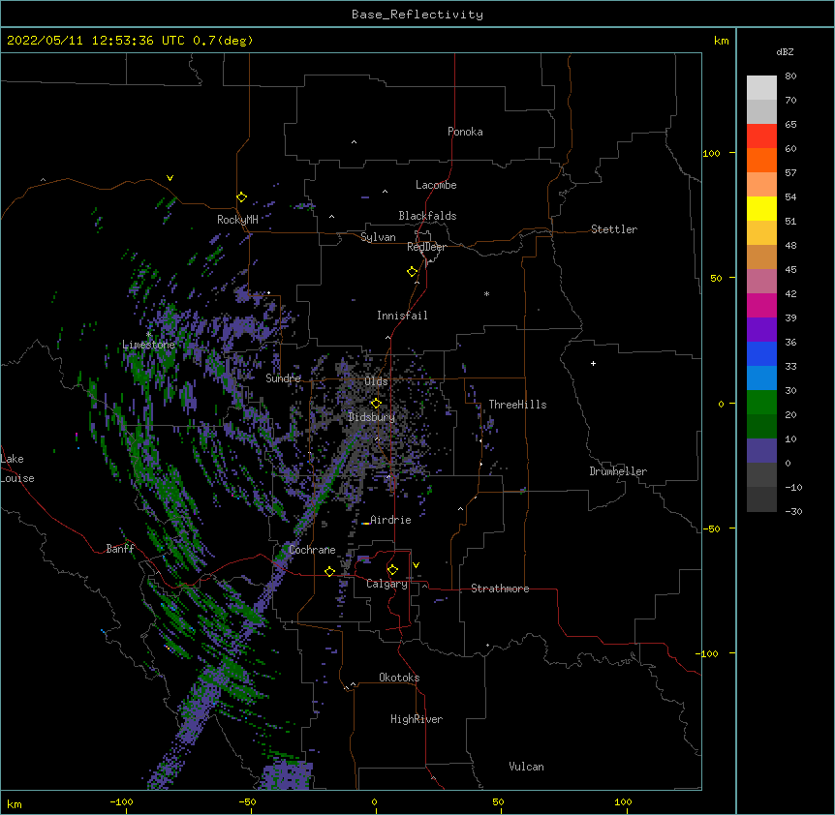Click the Lake Louise label

pyautogui.click(x=17, y=468)
